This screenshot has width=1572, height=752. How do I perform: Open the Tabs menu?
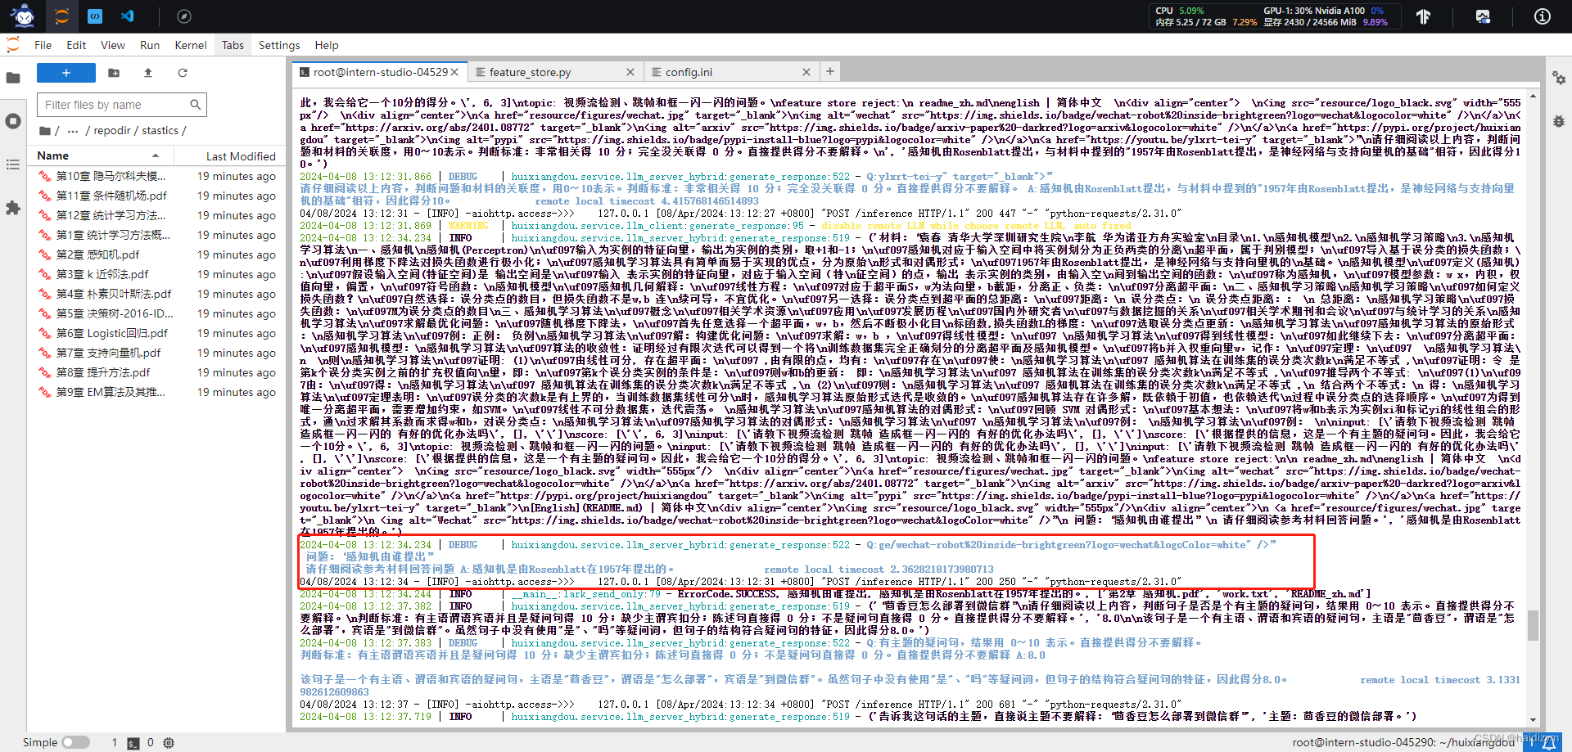233,45
